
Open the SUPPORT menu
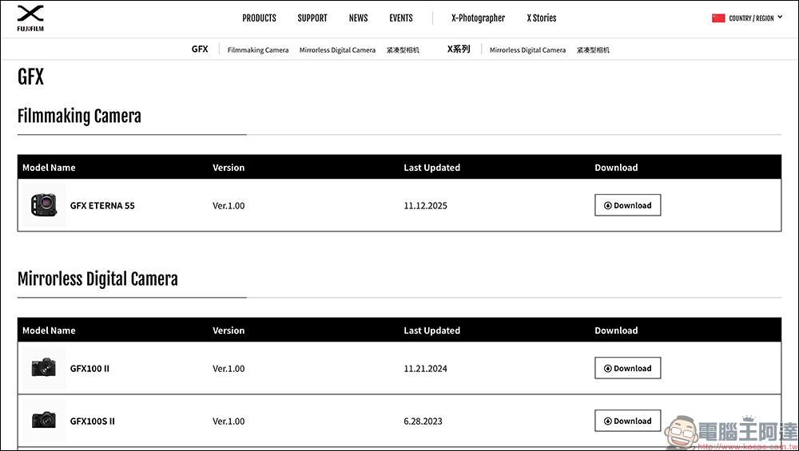(312, 18)
